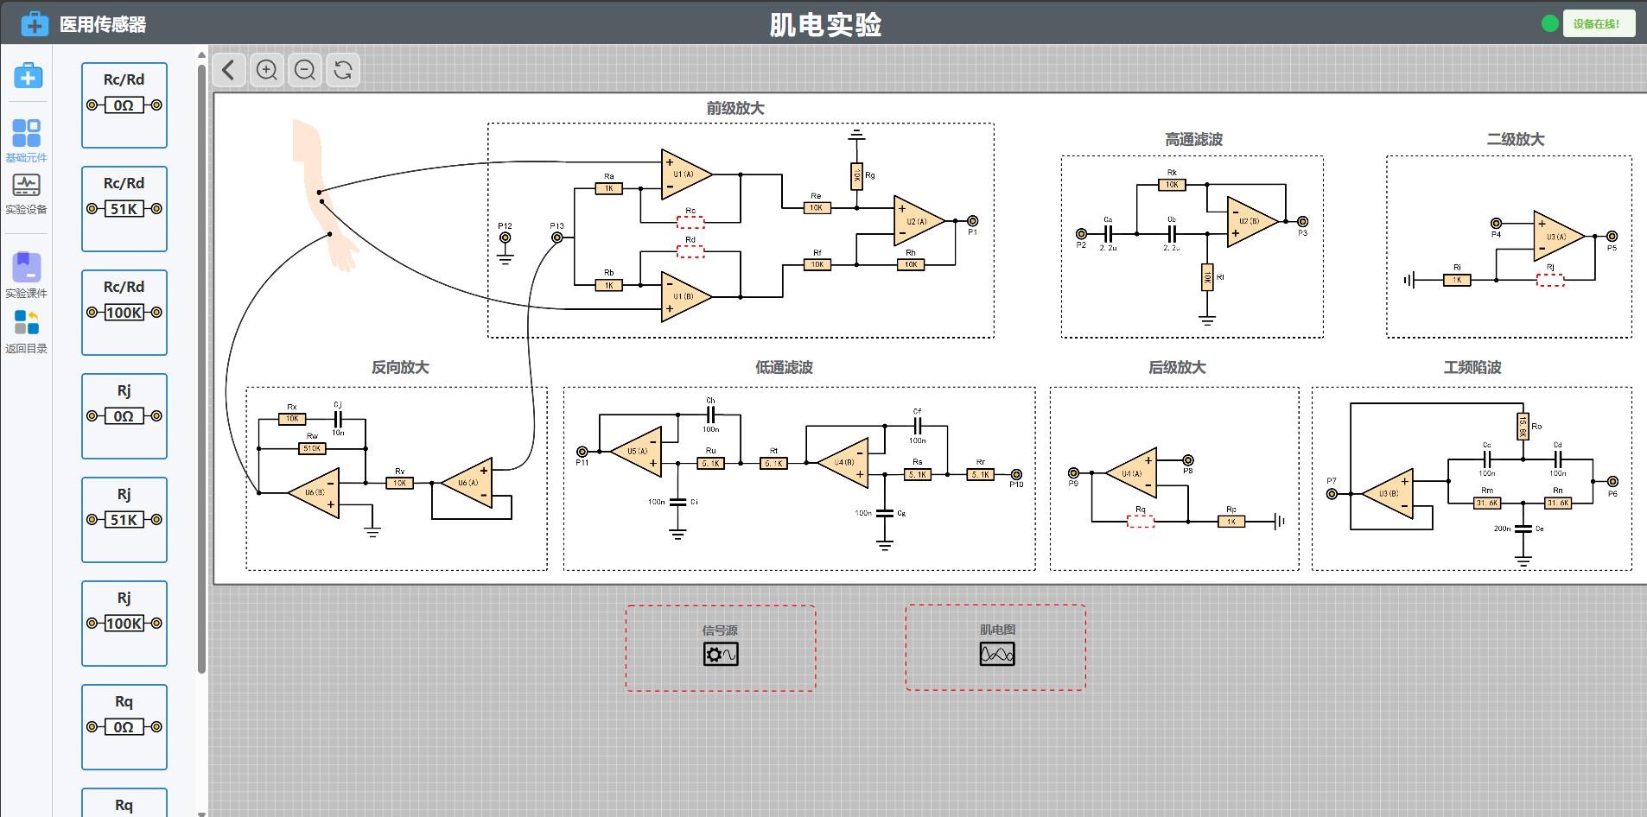Click terminal P5 in 二级放大
The height and width of the screenshot is (817, 1647).
(x=1612, y=236)
